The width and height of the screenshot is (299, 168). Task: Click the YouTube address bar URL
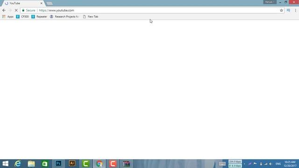57,10
